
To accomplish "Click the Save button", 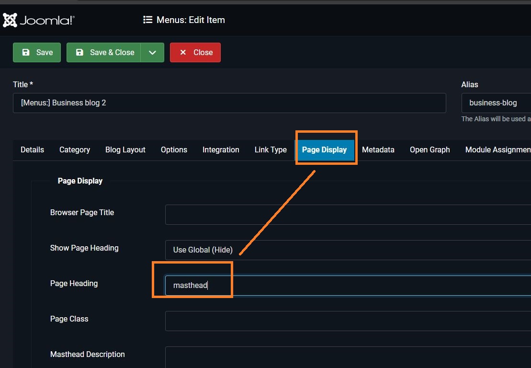I will (37, 53).
